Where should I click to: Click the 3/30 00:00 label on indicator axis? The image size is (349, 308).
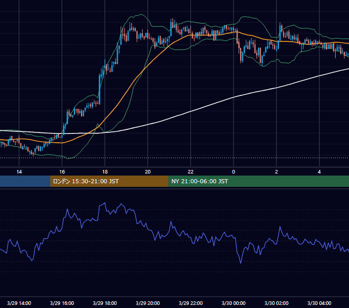point(234,303)
